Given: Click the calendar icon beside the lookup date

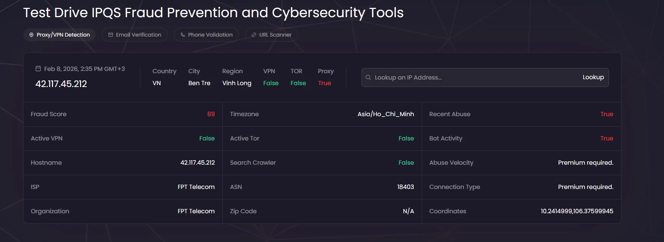Looking at the screenshot, I should point(38,69).
